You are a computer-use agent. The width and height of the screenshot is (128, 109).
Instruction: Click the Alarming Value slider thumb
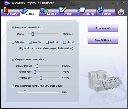tap(35, 72)
